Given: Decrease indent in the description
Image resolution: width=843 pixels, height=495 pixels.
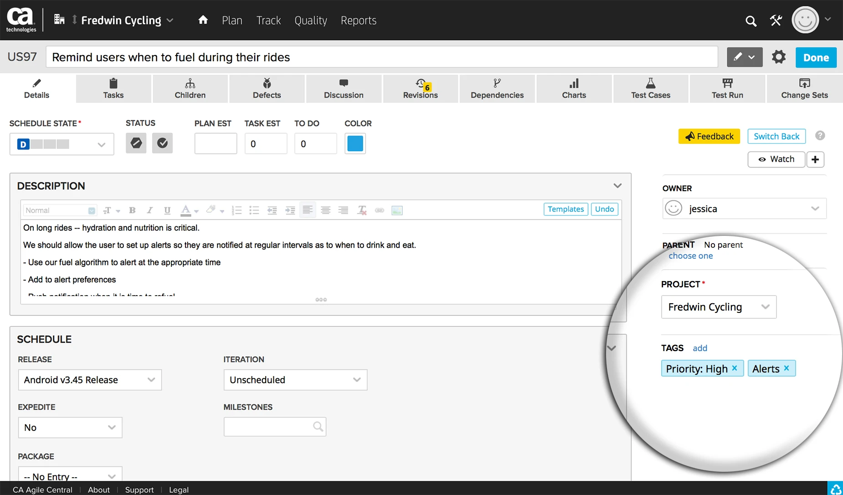Looking at the screenshot, I should (x=272, y=210).
